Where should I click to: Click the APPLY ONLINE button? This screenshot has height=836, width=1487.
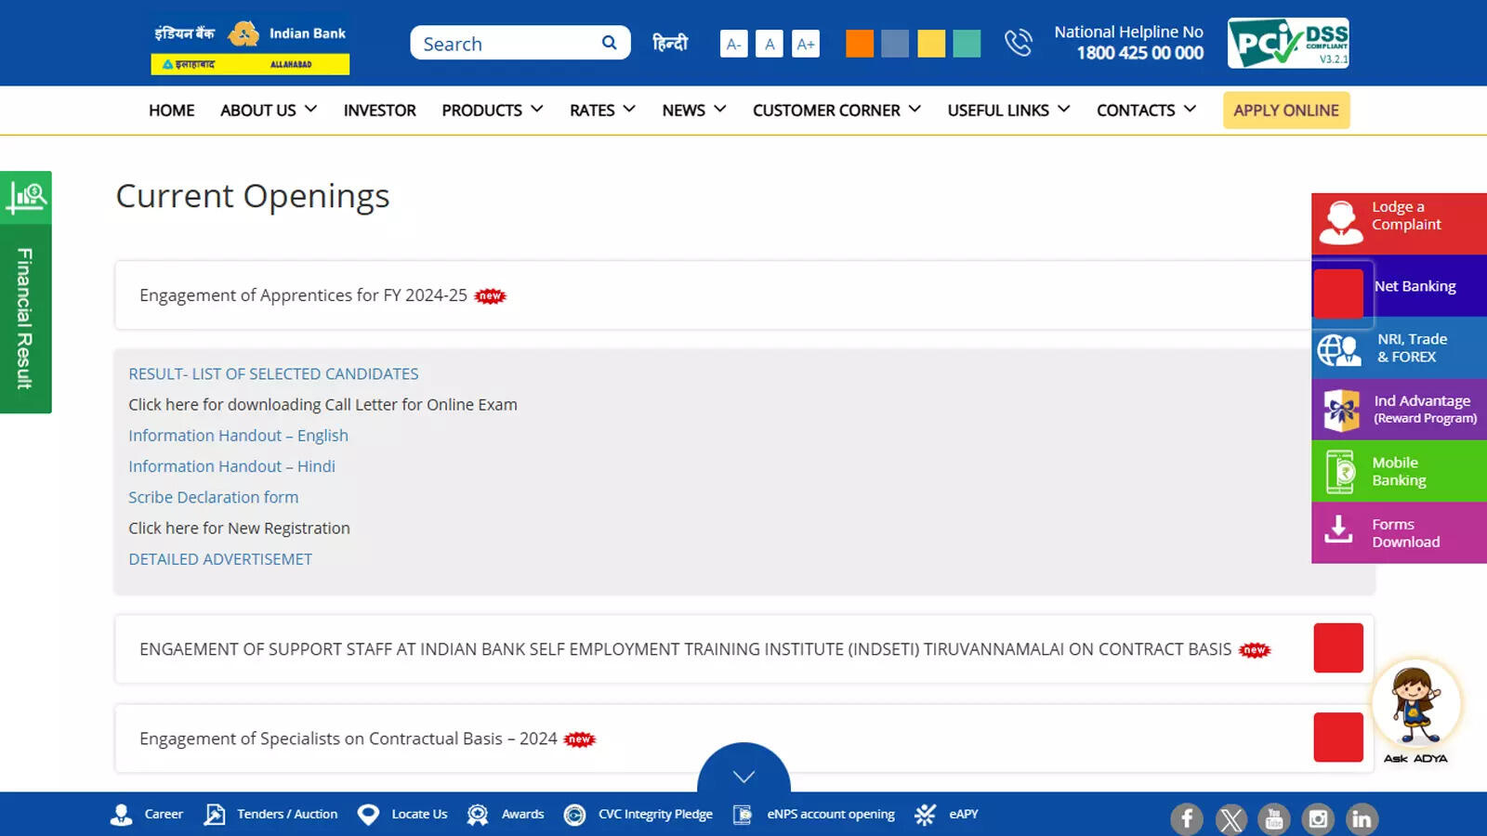tap(1285, 110)
